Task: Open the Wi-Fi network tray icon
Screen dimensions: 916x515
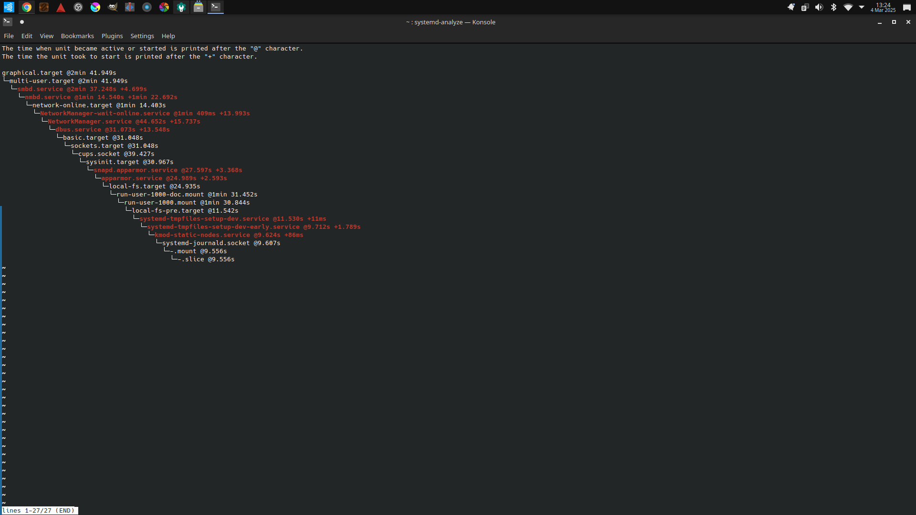Action: [x=848, y=7]
